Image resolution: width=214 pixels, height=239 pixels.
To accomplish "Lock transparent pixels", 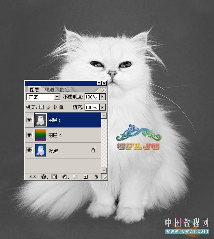I will [x=41, y=107].
